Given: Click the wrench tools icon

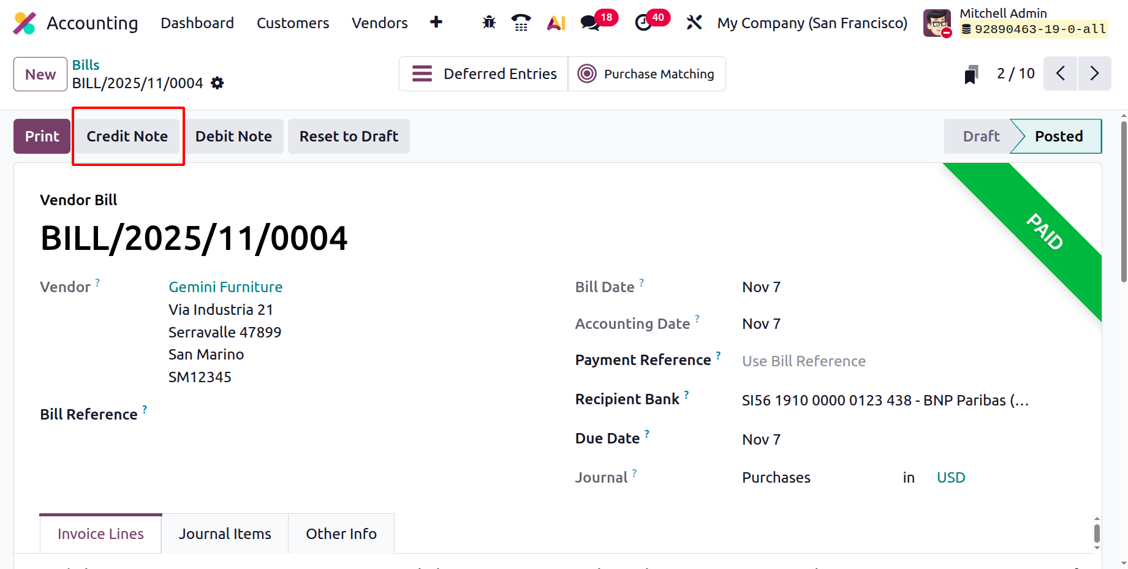Looking at the screenshot, I should [x=694, y=23].
